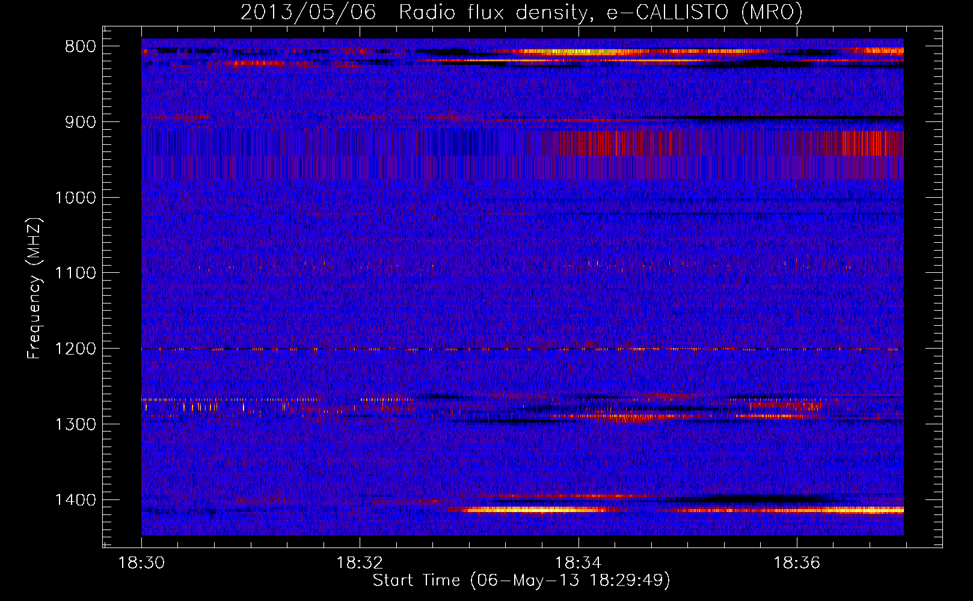Viewport: 973px width, 601px height.
Task: Click the 1100 frequency tick label
Action: point(75,273)
